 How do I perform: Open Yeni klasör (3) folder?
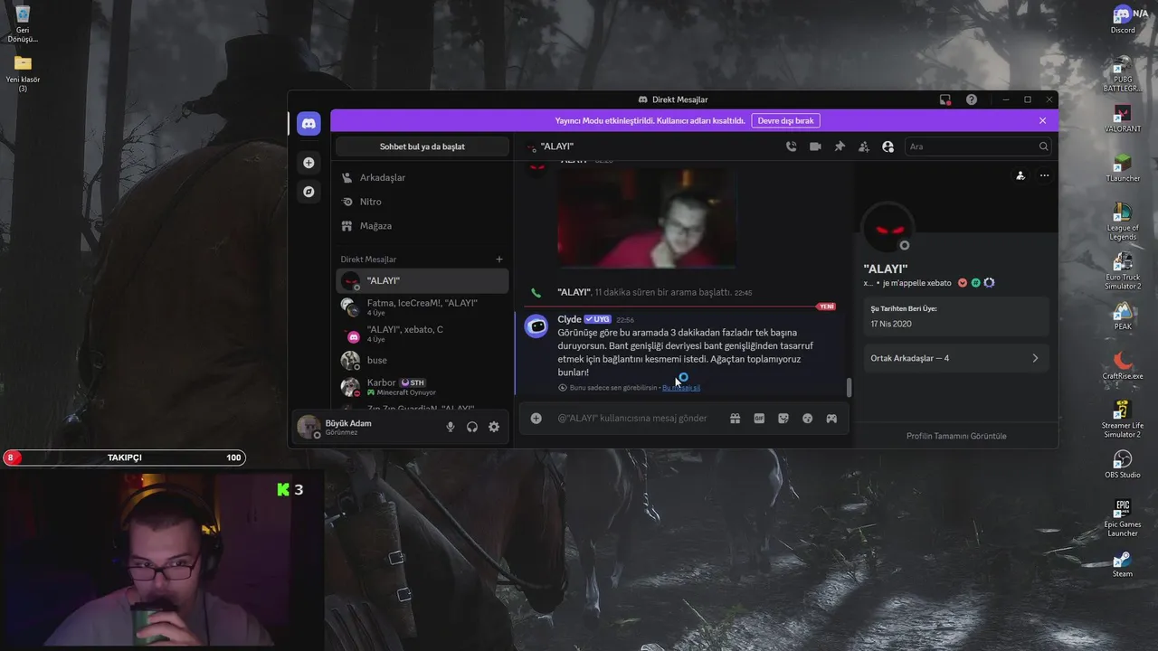(x=23, y=73)
